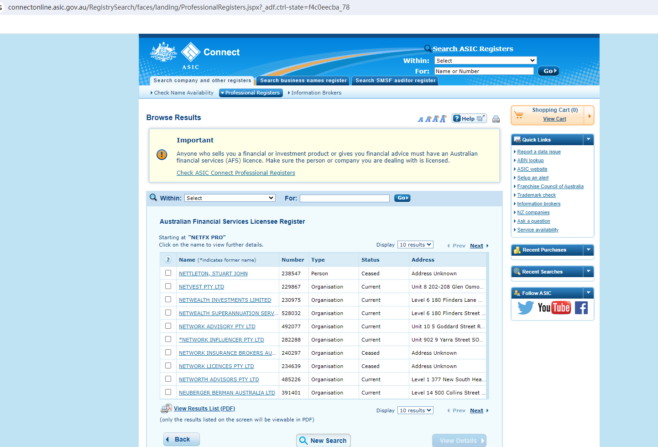The image size is (658, 447).
Task: Tick the checkbox for NETTLETON, STUART JOHN
Action: (x=168, y=273)
